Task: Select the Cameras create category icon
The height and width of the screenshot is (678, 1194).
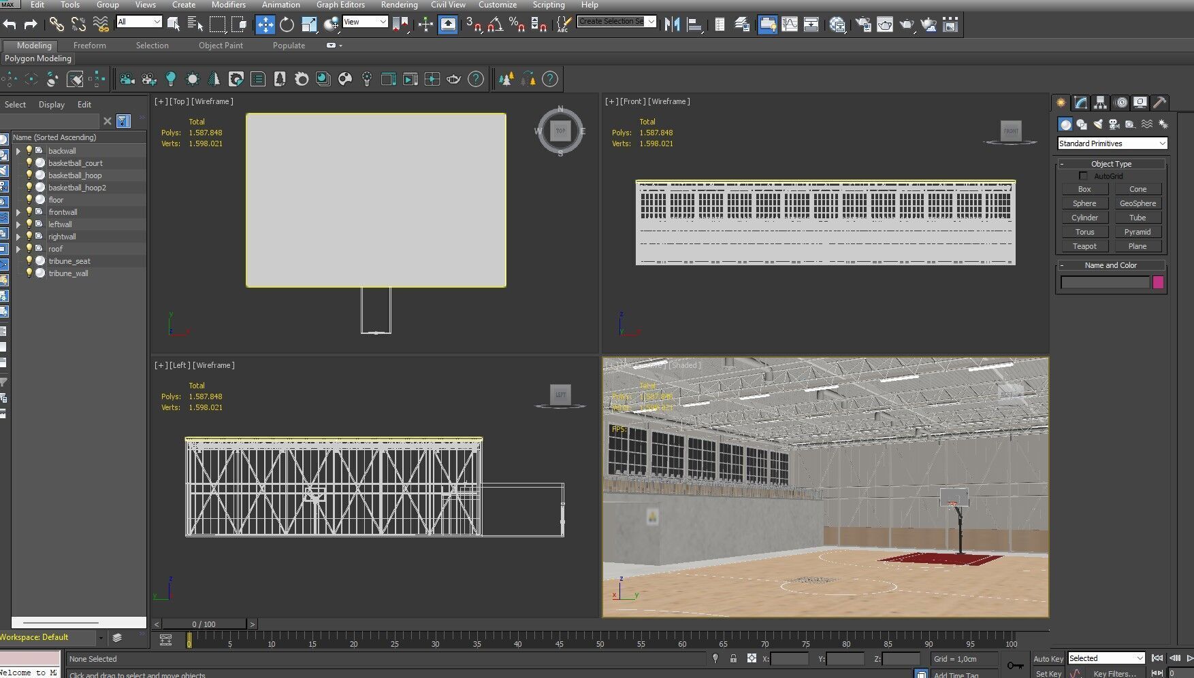Action: [1114, 124]
